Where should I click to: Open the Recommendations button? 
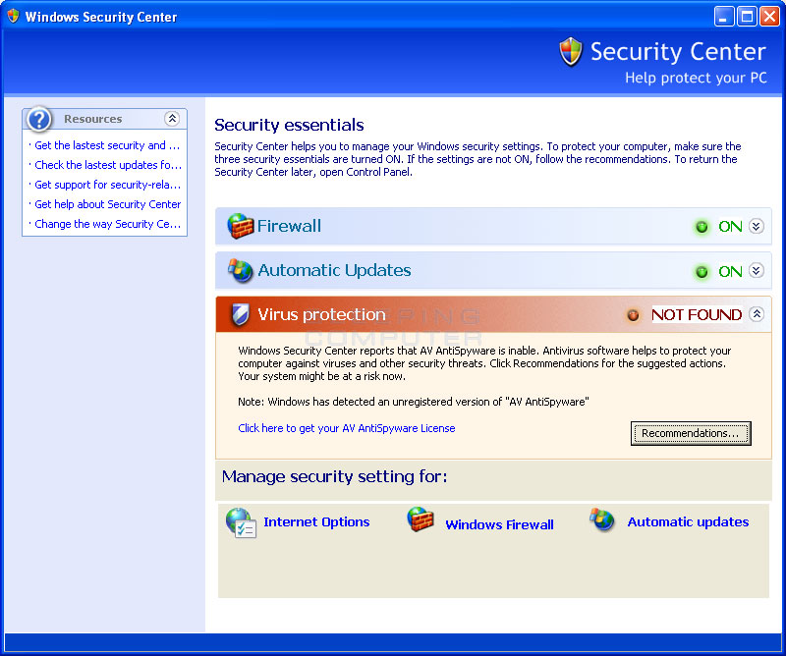691,433
